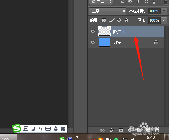Open the Sogou soft keyboard icon

48,129
